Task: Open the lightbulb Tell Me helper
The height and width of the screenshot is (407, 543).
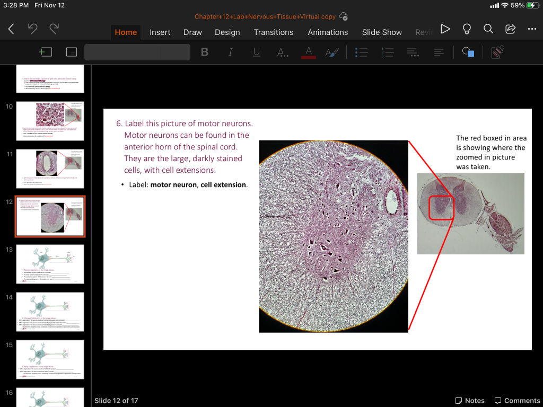Action: [x=467, y=29]
